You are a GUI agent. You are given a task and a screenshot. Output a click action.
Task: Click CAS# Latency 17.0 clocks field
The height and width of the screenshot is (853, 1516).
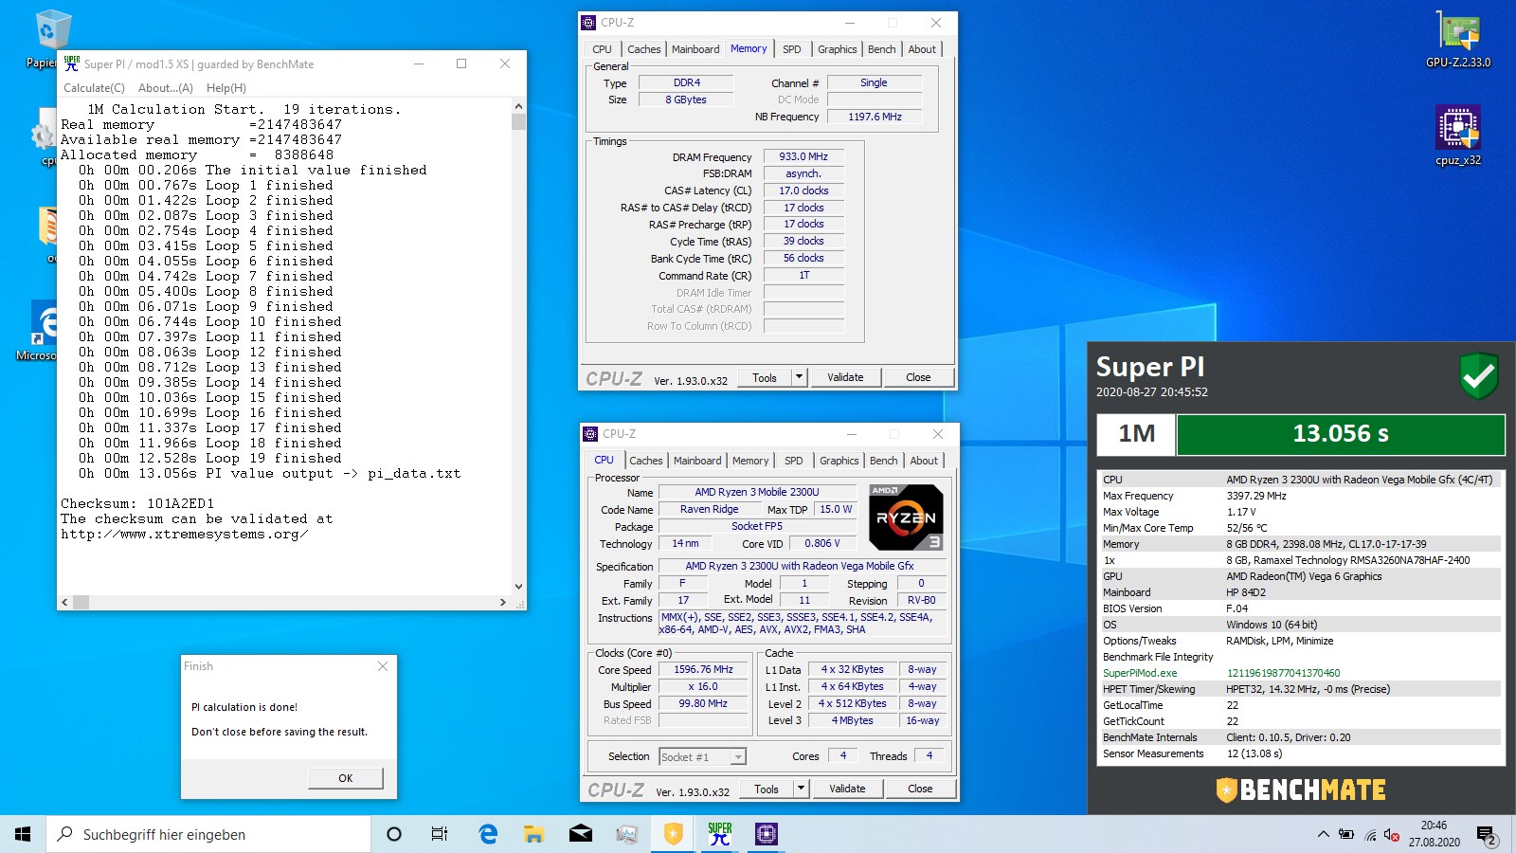click(803, 191)
